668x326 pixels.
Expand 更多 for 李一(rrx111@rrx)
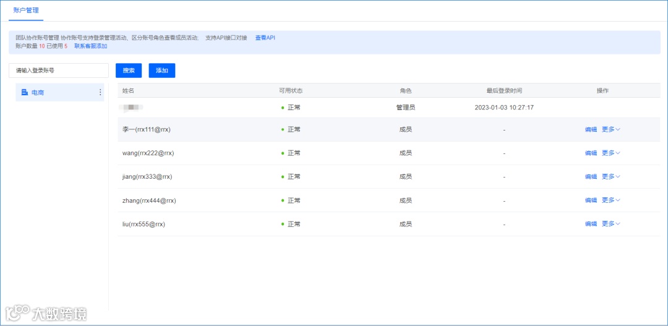[611, 129]
